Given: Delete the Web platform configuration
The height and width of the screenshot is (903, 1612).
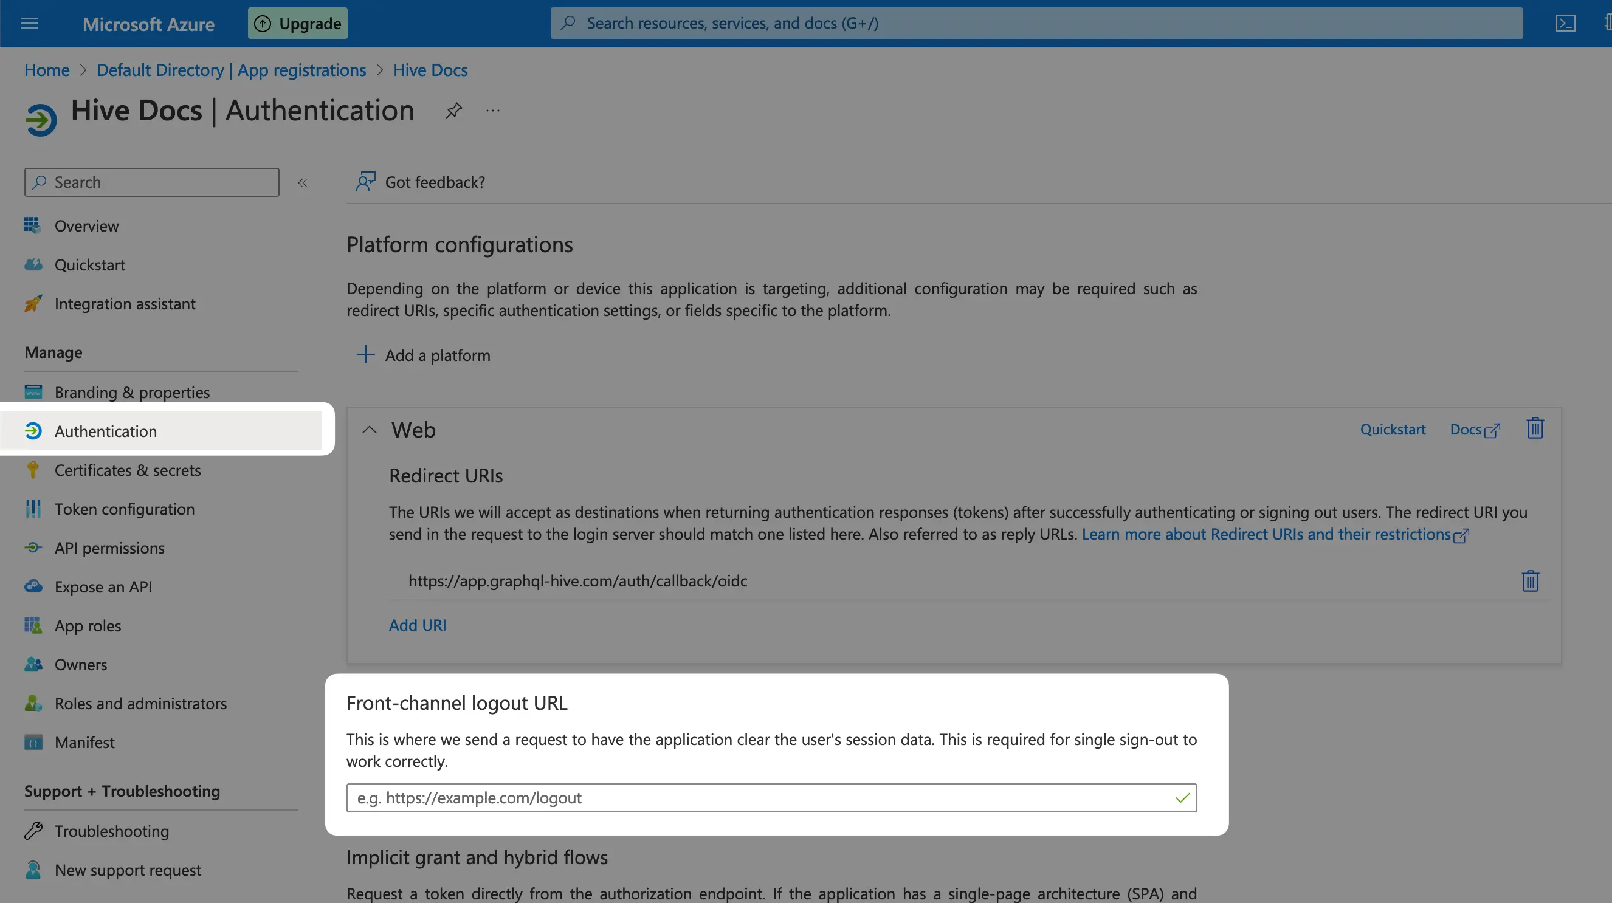Looking at the screenshot, I should point(1534,428).
